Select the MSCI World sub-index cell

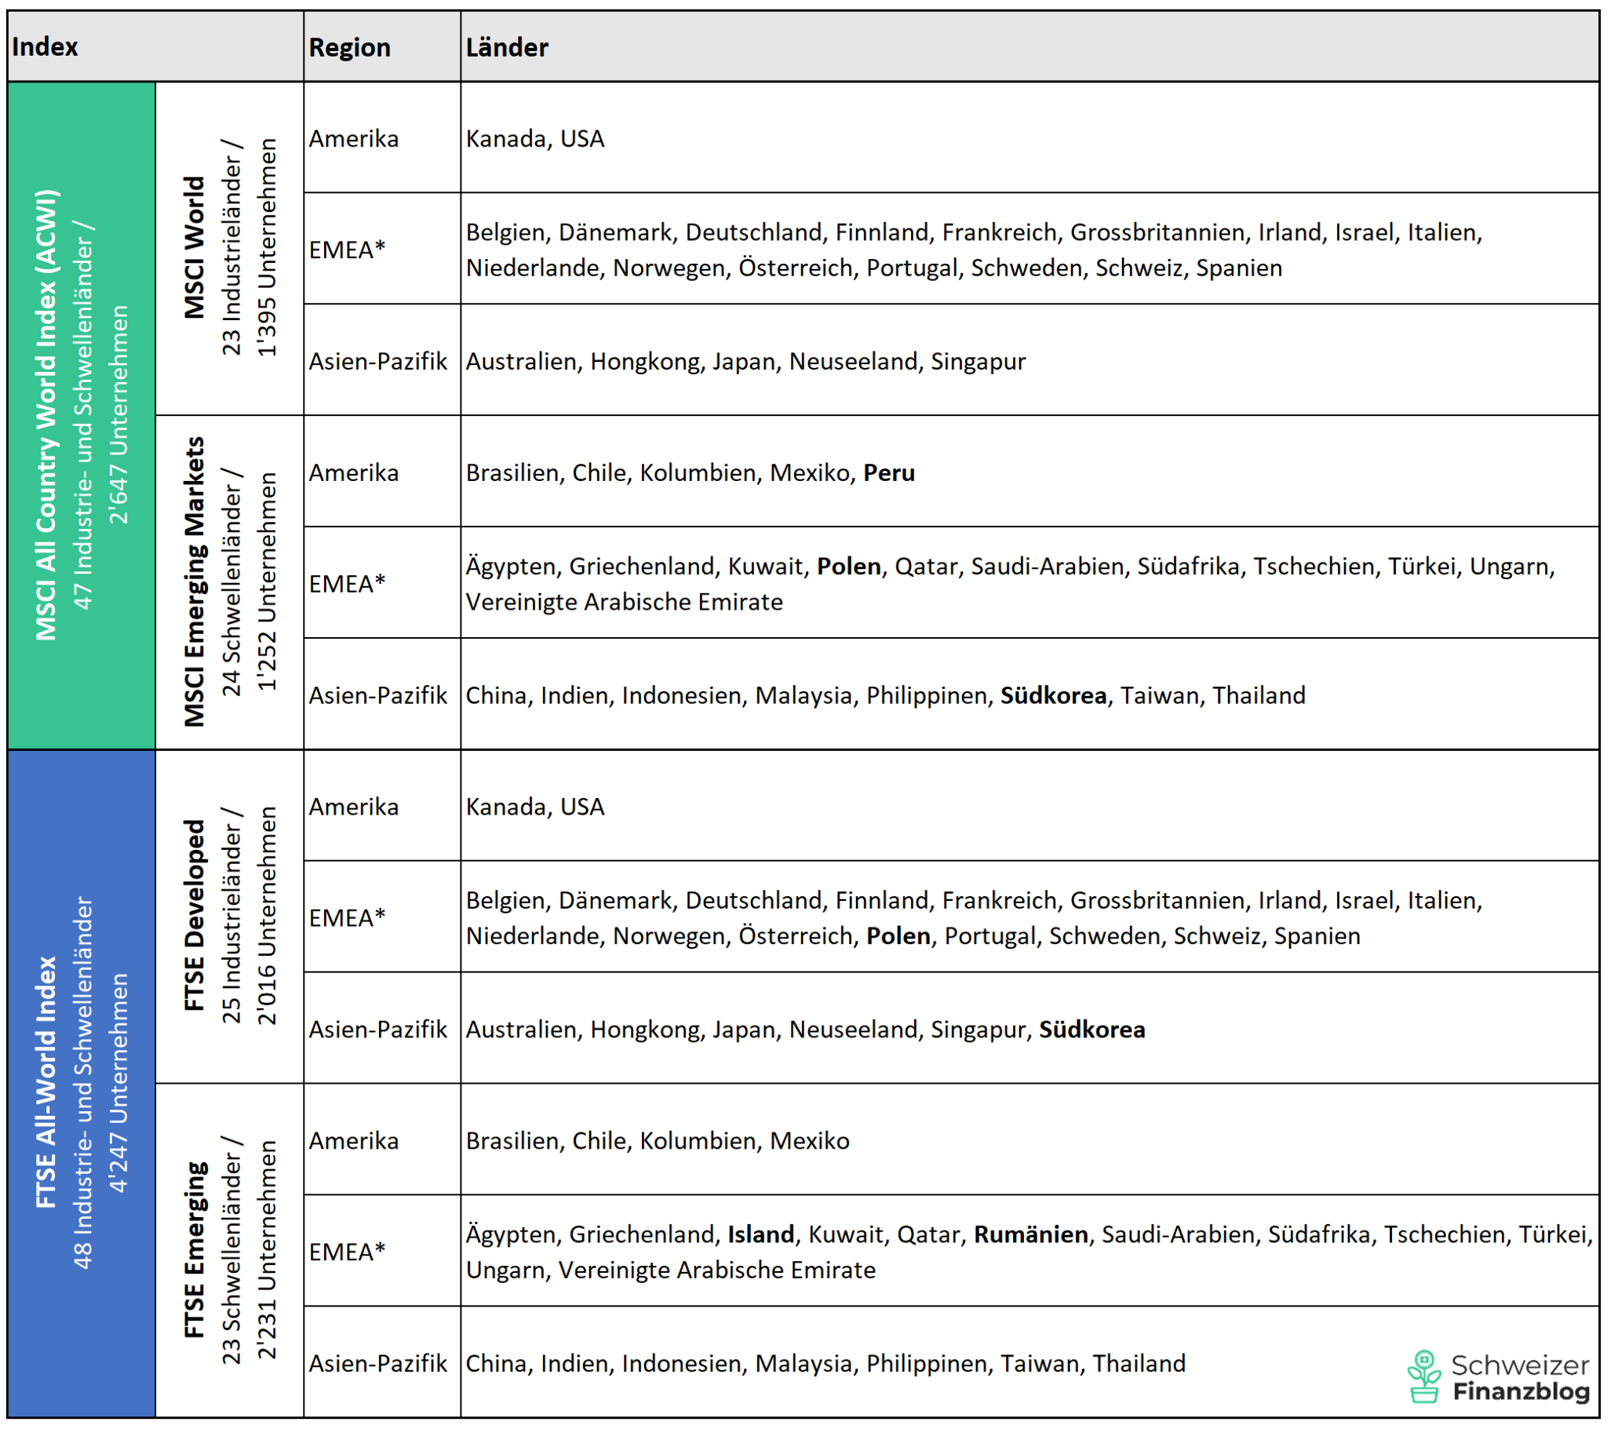click(229, 249)
